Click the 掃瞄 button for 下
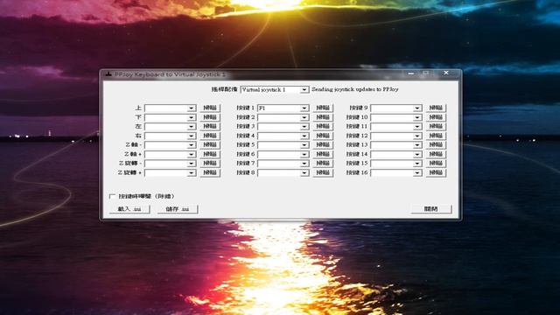The width and height of the screenshot is (560, 315). [210, 117]
